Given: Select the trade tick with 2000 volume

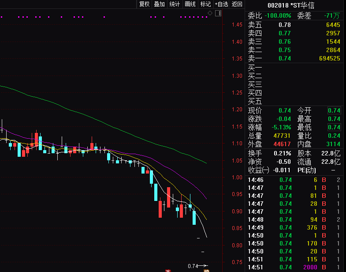Looking at the screenshot, I should (x=294, y=267).
